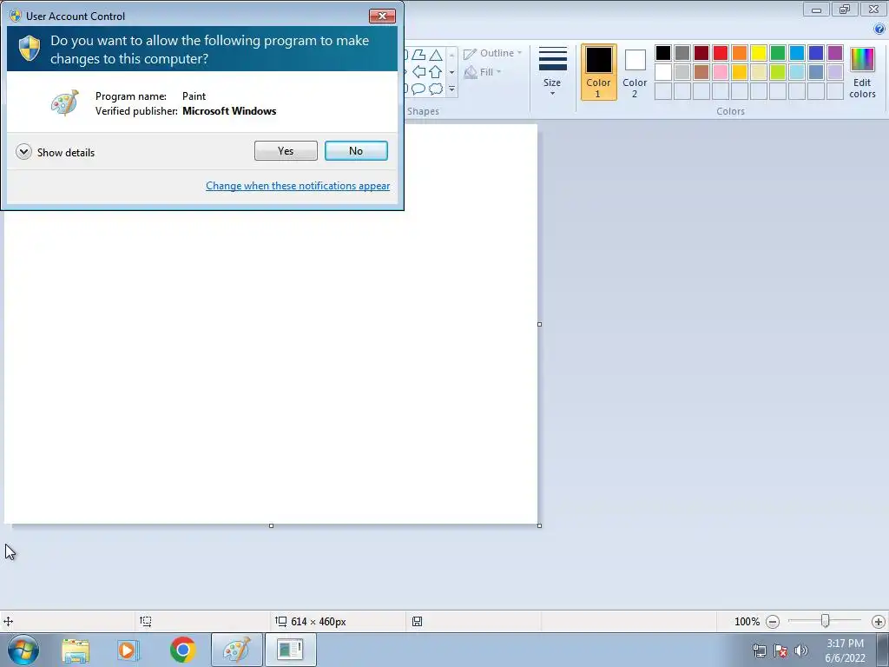Select the triangle shape
The height and width of the screenshot is (667, 889).
pyautogui.click(x=436, y=55)
